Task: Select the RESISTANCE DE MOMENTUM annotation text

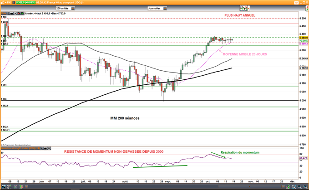Action: (x=114, y=151)
